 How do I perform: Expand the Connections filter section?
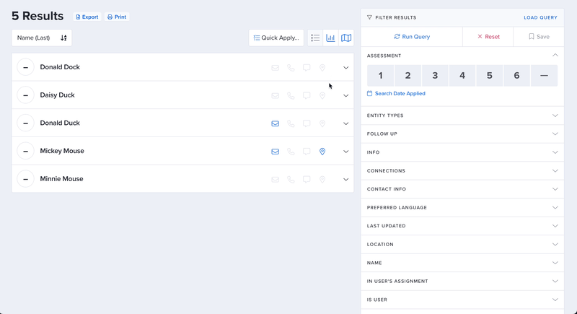click(x=462, y=171)
